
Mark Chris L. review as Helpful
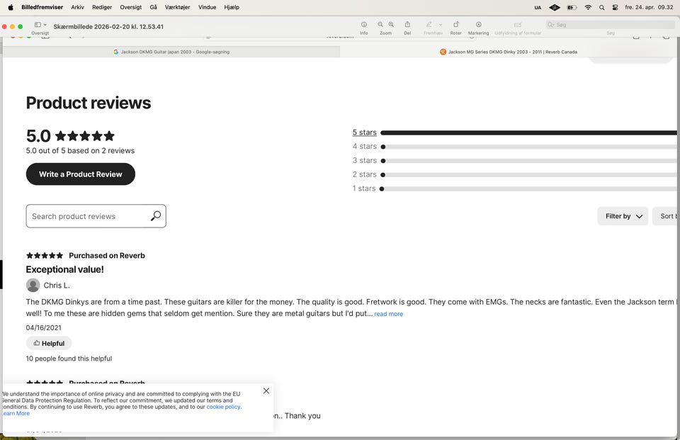[x=49, y=343]
